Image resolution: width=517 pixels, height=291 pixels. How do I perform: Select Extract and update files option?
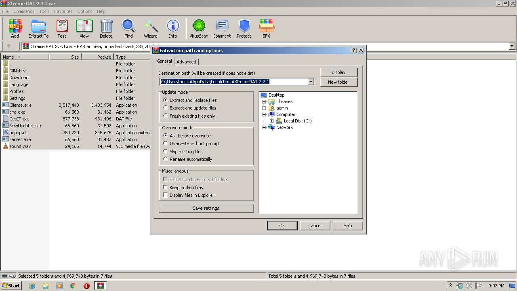(189, 108)
